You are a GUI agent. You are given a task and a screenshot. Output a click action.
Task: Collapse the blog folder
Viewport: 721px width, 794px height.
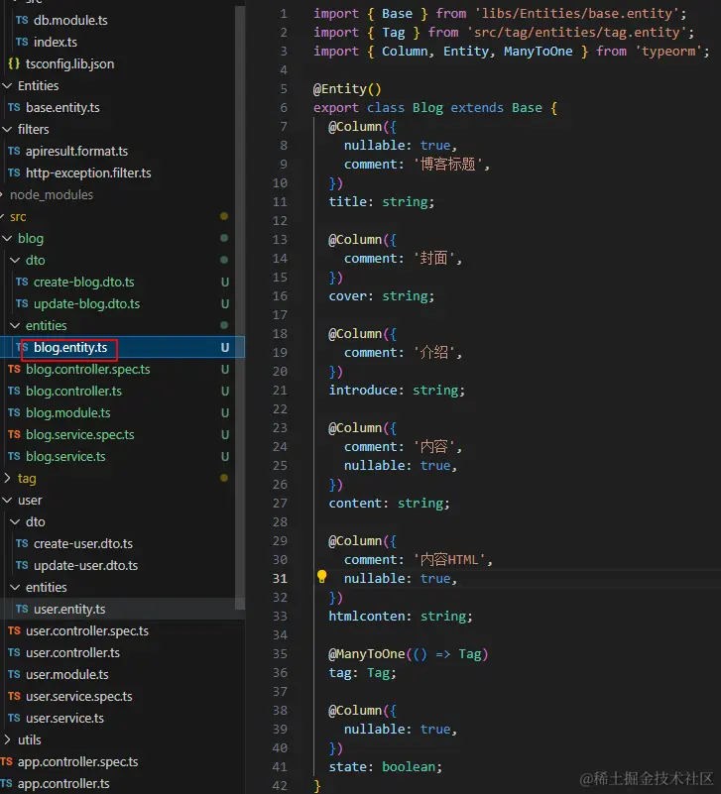coord(7,238)
